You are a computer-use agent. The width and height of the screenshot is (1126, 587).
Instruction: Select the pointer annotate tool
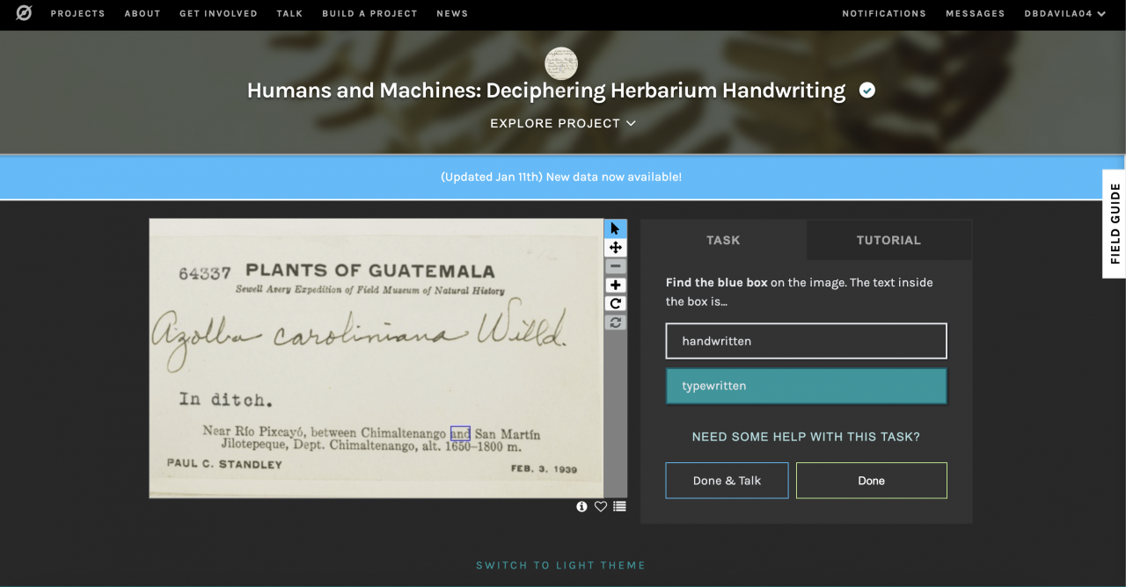pyautogui.click(x=616, y=228)
